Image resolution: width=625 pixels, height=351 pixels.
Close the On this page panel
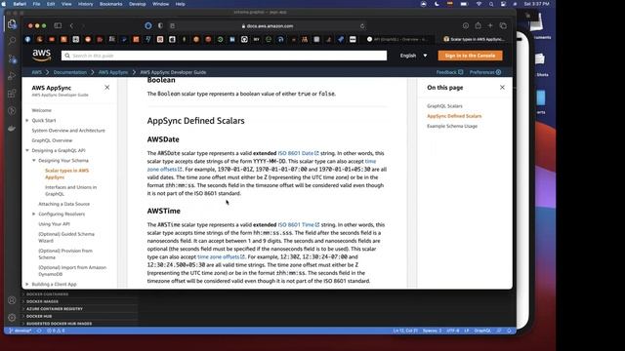click(502, 87)
